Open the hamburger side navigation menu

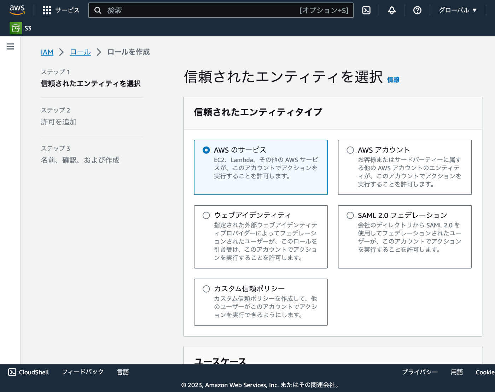[x=10, y=47]
